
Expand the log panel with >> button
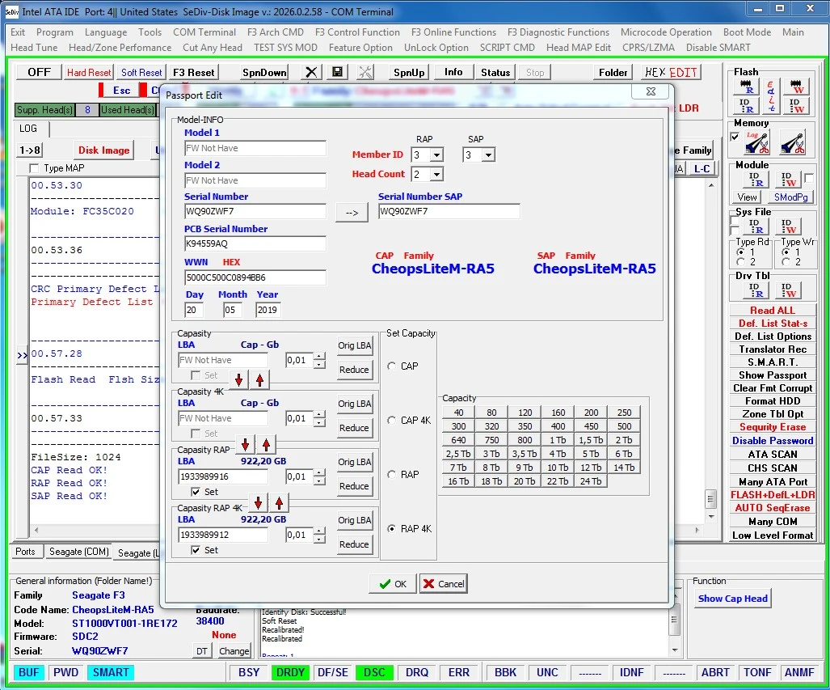click(23, 355)
